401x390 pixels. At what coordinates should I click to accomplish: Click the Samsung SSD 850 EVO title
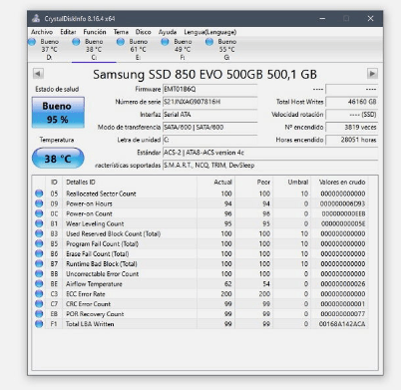(204, 74)
